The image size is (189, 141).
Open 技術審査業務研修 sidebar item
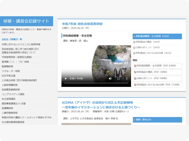[11, 90]
